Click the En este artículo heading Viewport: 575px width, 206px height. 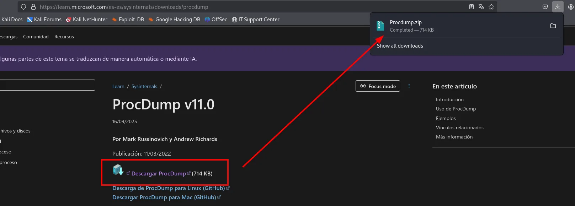click(x=454, y=86)
